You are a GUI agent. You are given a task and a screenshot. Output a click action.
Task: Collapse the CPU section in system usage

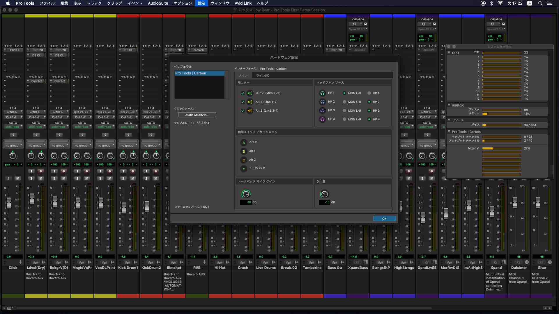[449, 53]
